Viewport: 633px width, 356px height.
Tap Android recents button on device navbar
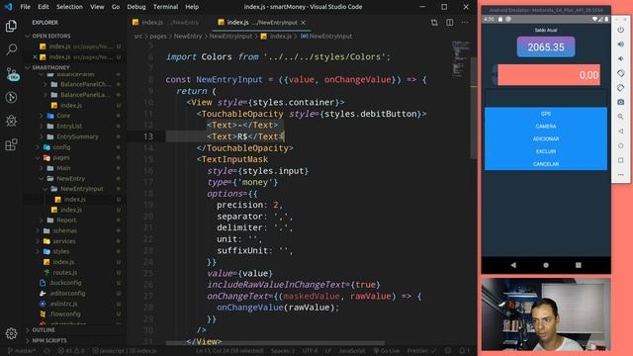578,265
